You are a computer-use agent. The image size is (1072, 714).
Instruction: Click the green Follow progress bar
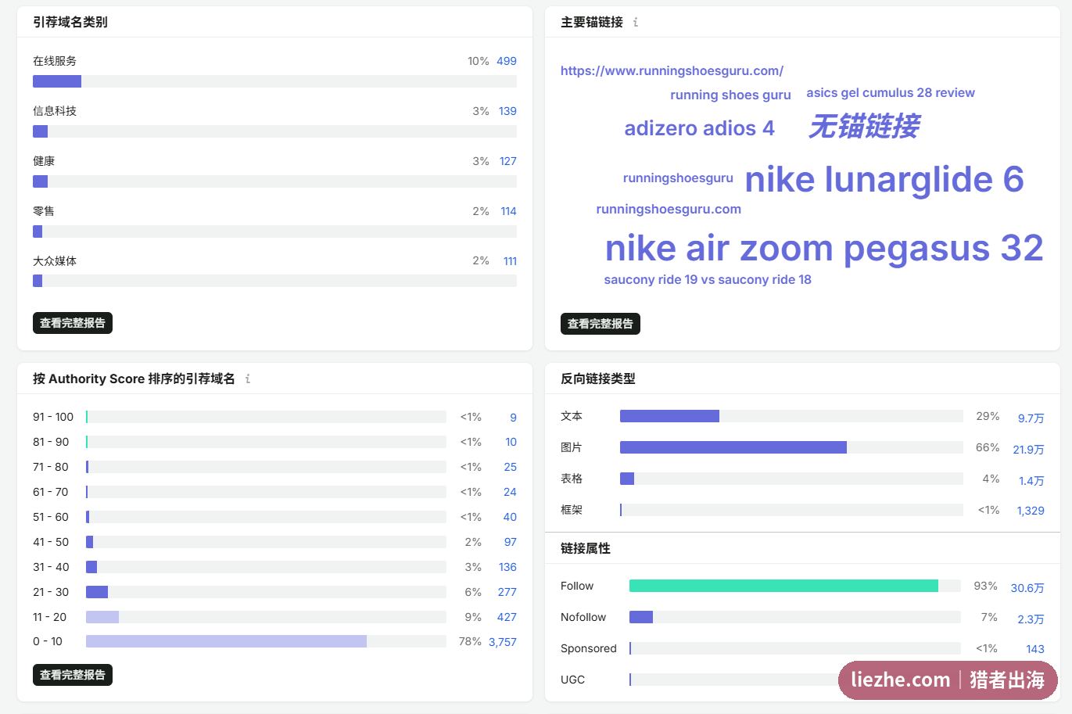tap(783, 586)
